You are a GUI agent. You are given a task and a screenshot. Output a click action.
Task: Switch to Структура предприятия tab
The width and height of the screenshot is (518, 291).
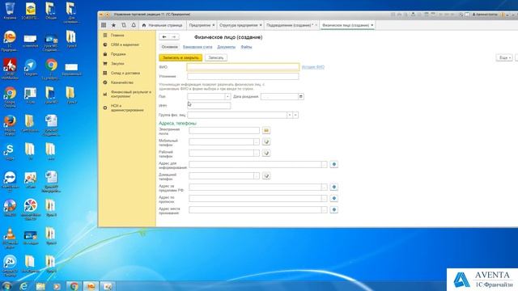click(x=239, y=25)
